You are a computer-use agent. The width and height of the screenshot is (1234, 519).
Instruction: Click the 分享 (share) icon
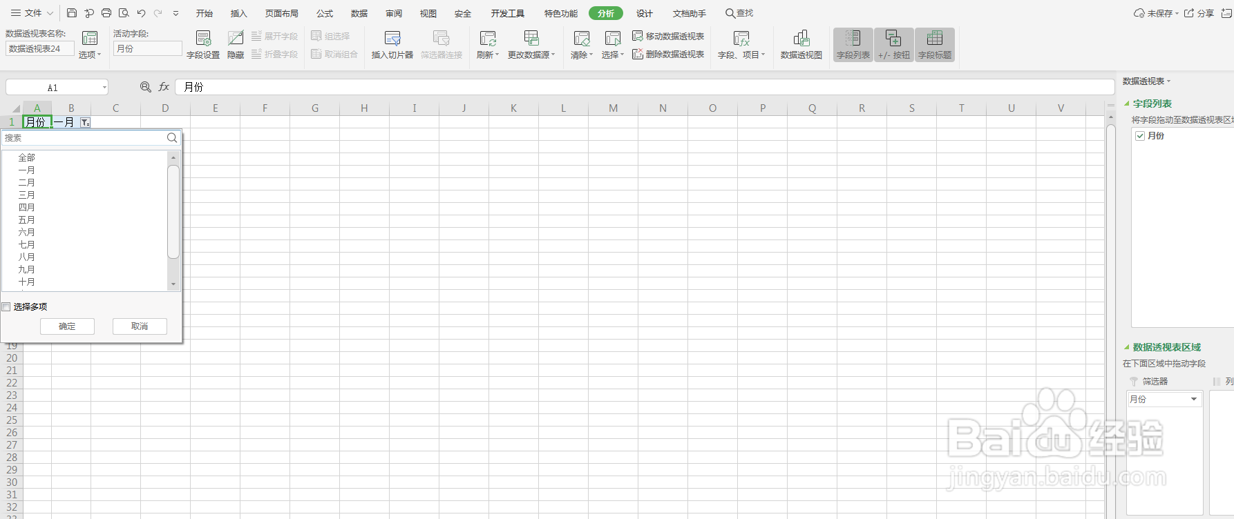click(1199, 13)
